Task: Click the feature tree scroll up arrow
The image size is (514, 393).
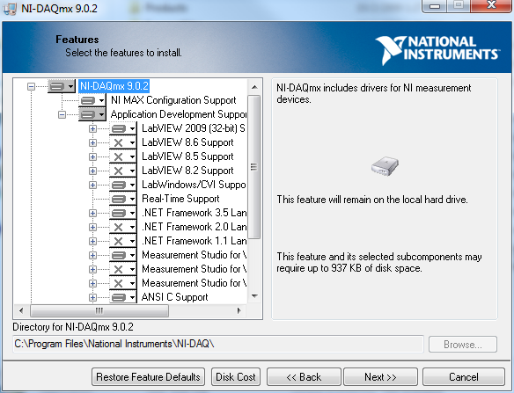Action: coord(254,87)
